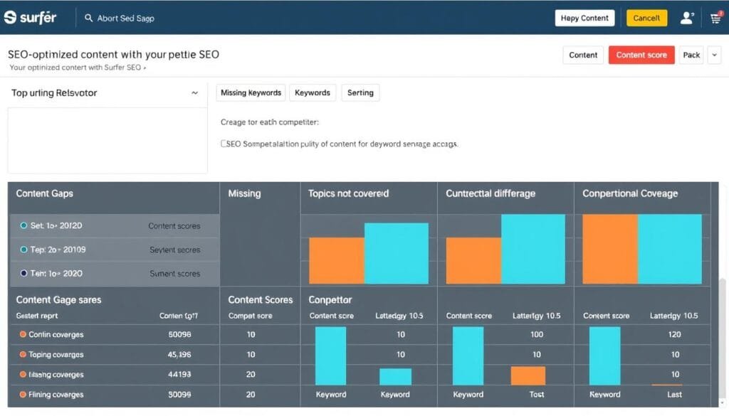This screenshot has height=416, width=729.
Task: Open the shopping cart icon
Action: point(715,18)
